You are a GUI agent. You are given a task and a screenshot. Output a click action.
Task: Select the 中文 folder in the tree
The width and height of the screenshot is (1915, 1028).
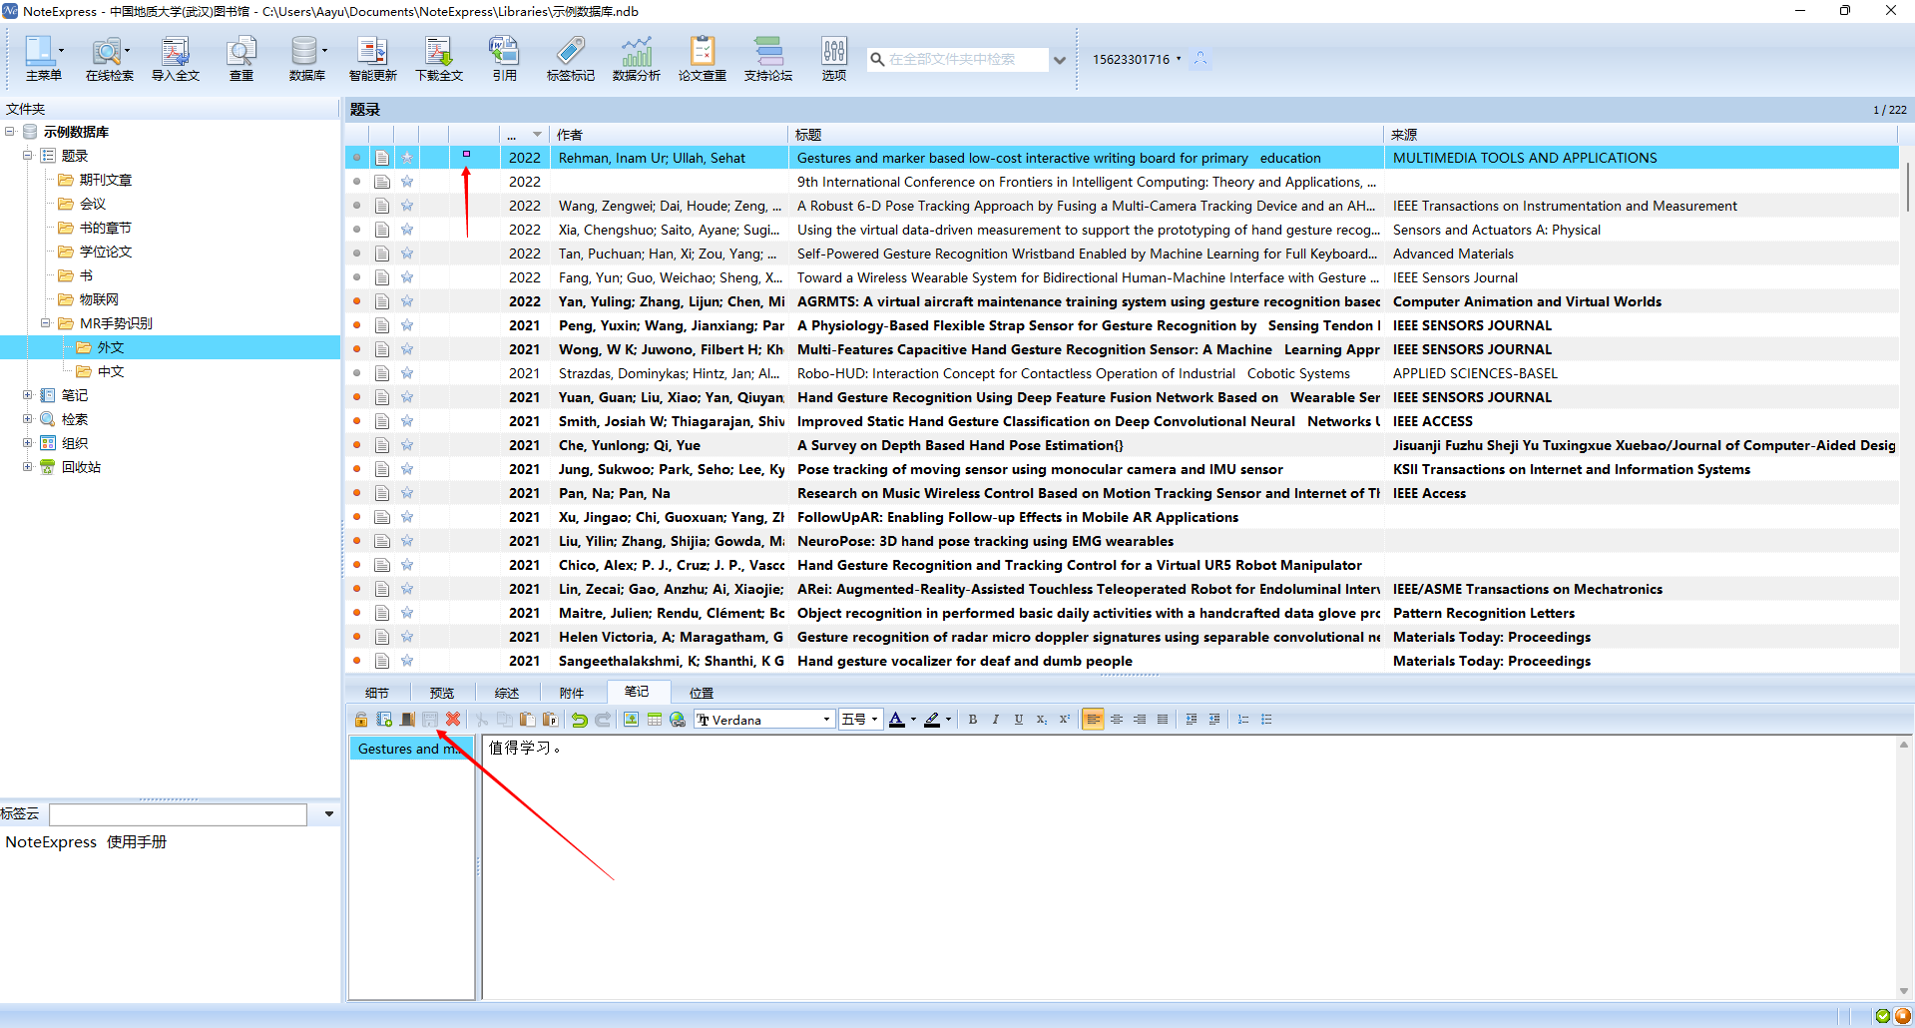(111, 371)
